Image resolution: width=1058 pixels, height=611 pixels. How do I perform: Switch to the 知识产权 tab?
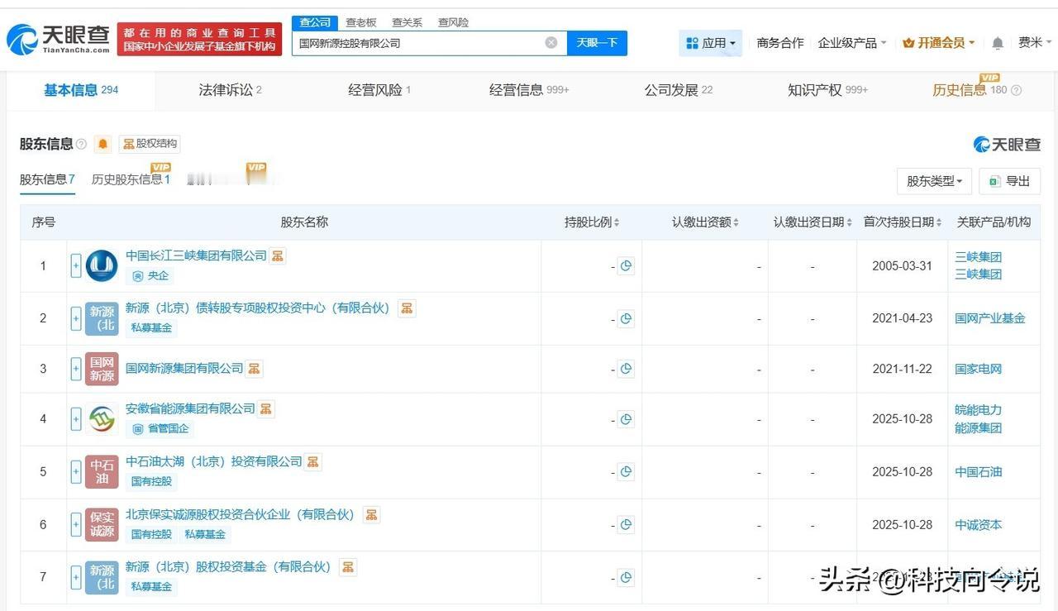[x=828, y=90]
